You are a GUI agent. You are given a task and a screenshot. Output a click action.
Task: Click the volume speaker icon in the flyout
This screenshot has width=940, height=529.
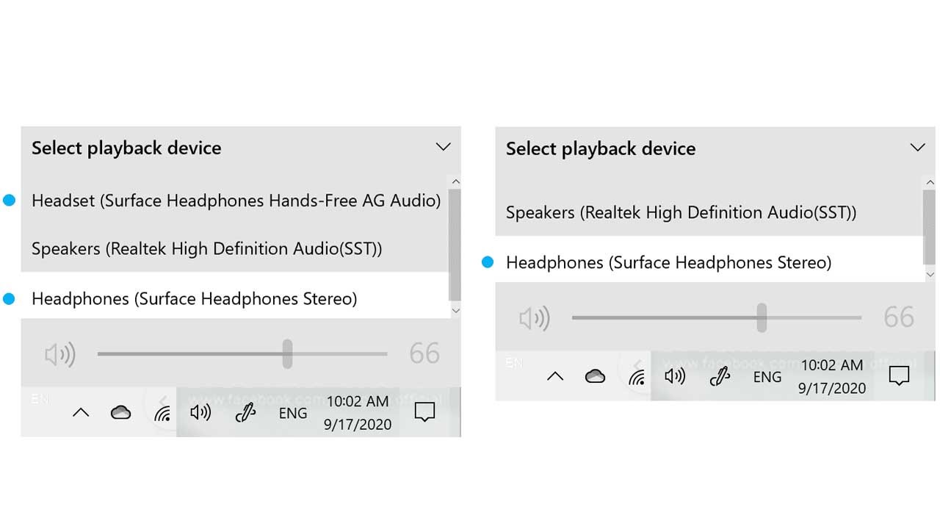[59, 353]
